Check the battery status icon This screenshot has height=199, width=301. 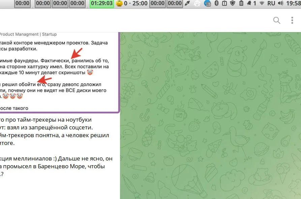(241, 3)
